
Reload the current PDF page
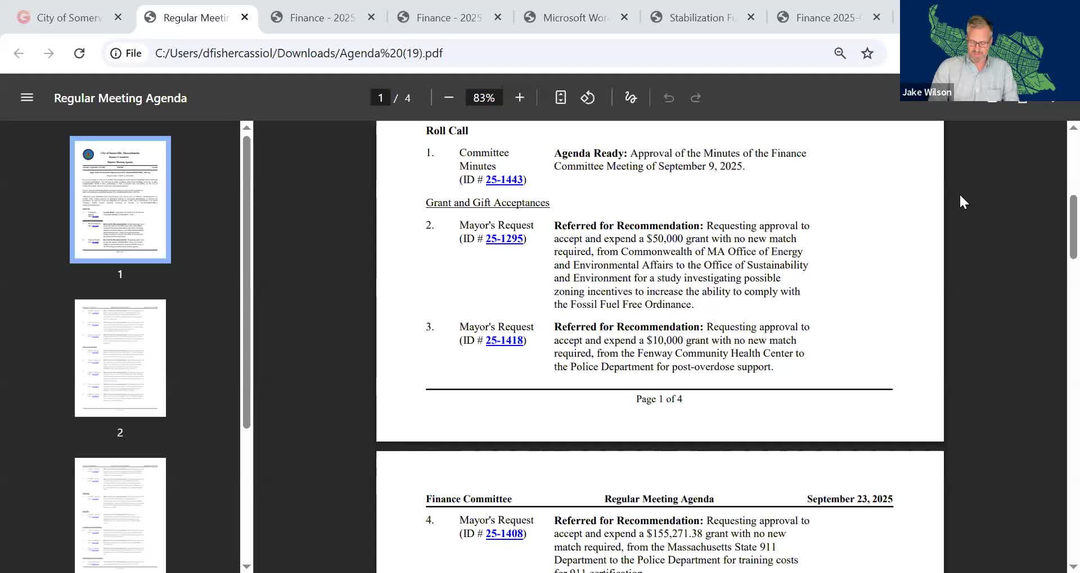79,53
